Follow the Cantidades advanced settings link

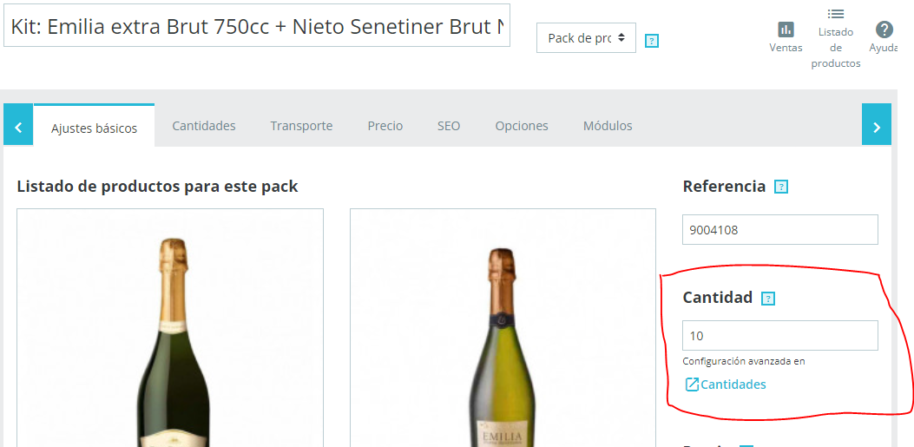pos(733,385)
